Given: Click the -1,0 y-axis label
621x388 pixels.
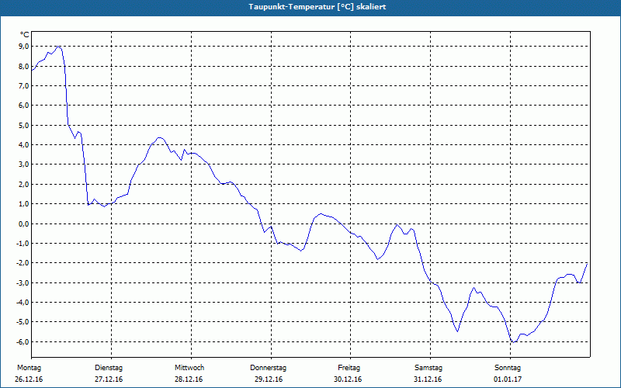Looking at the screenshot, I should point(23,243).
